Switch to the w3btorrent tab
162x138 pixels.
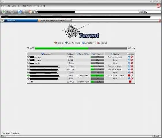tap(21, 20)
